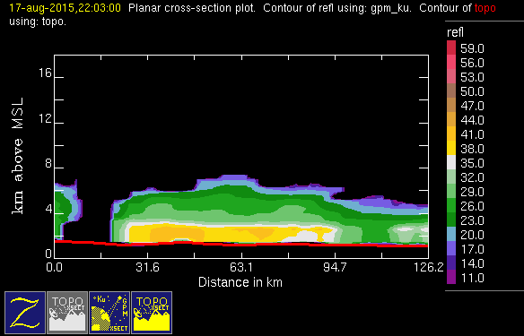This screenshot has width=524, height=336.
Task: Click the 'Distance in km' axis label
Action: [x=240, y=282]
